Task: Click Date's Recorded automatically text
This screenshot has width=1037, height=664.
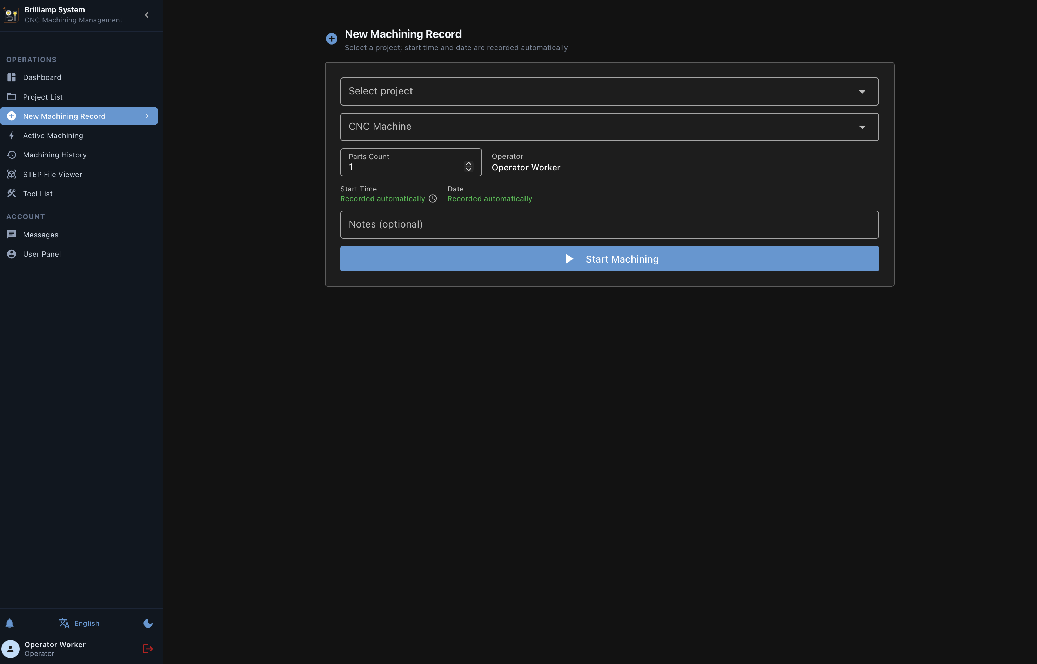Action: pos(490,199)
